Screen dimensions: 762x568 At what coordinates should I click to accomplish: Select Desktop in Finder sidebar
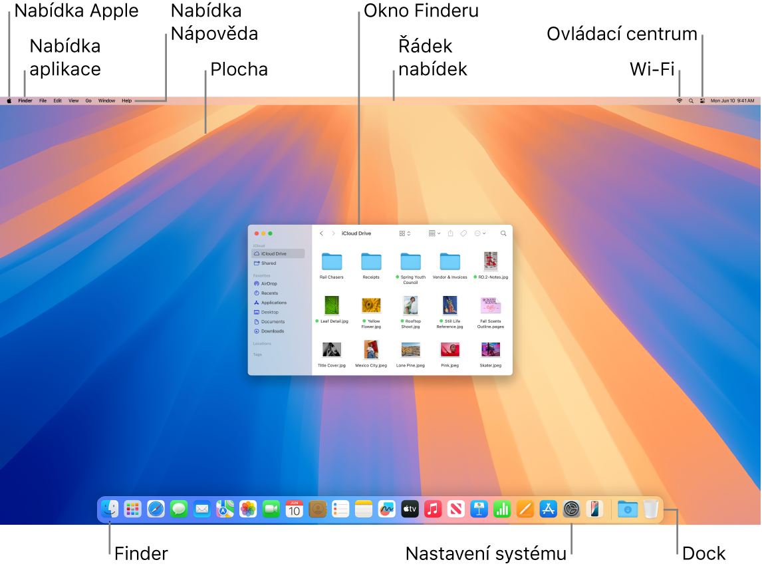tap(278, 312)
